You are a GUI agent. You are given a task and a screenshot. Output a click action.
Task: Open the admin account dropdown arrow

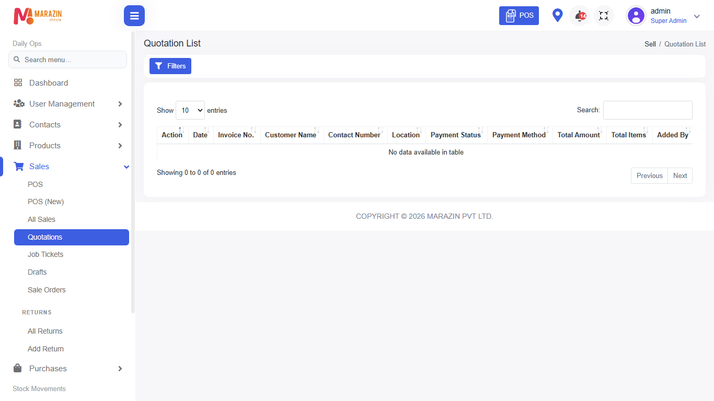[x=697, y=16]
